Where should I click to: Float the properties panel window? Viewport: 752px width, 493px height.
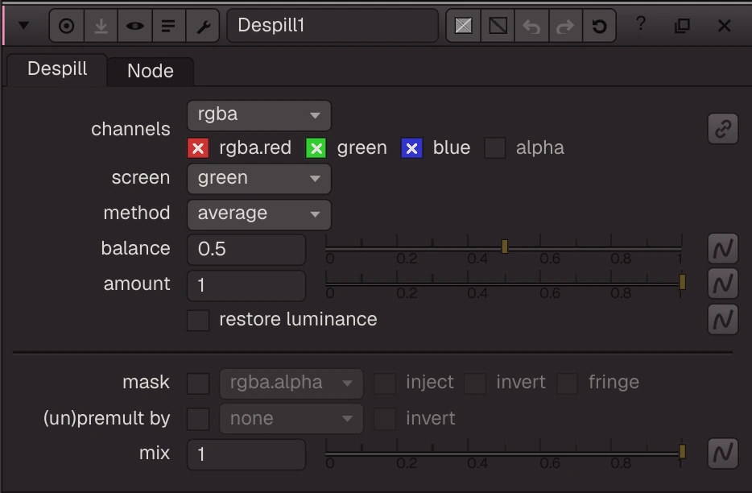point(682,26)
